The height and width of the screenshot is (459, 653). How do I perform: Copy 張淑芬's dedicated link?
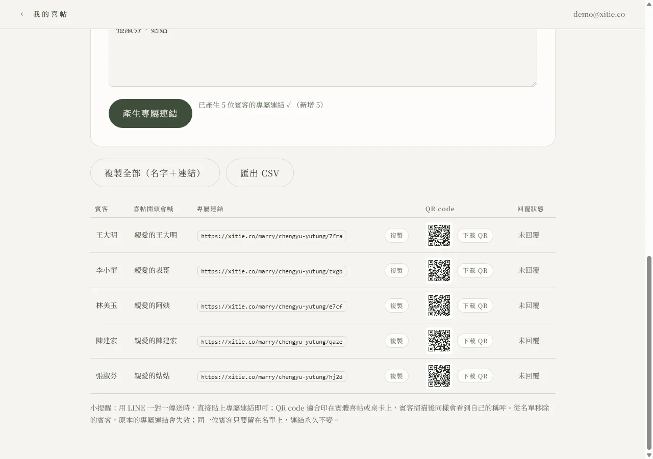[x=396, y=376]
